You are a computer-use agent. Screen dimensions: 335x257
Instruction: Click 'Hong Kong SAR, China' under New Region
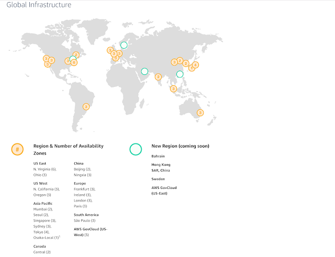point(161,167)
